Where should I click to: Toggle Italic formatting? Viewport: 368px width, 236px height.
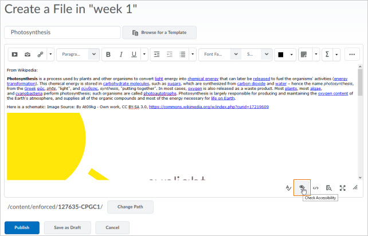coord(121,54)
